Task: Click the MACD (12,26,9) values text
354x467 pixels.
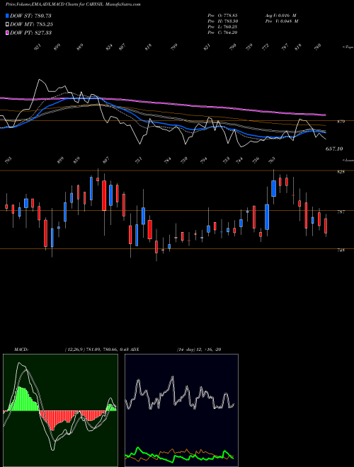Action: 96,350
